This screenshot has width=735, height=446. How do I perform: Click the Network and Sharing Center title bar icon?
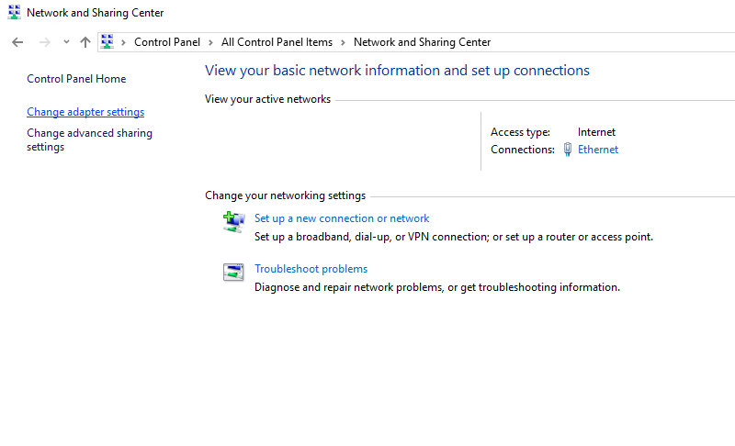[x=14, y=13]
